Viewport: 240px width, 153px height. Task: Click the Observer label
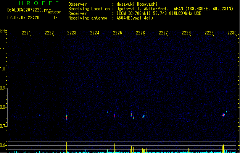point(77,4)
